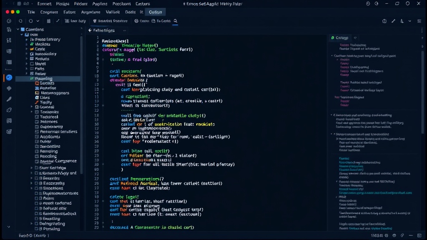Click the topmost icon in left activity bar
427x240 pixels.
coord(9,30)
